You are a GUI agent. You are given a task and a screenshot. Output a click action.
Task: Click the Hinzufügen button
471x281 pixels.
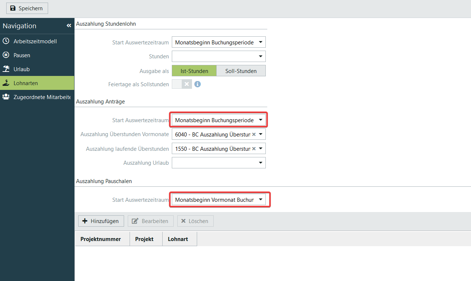point(101,221)
